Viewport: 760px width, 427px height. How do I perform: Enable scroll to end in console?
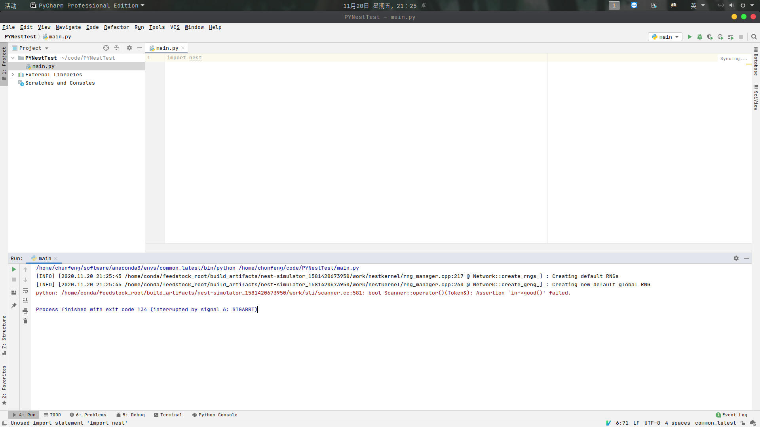click(25, 300)
